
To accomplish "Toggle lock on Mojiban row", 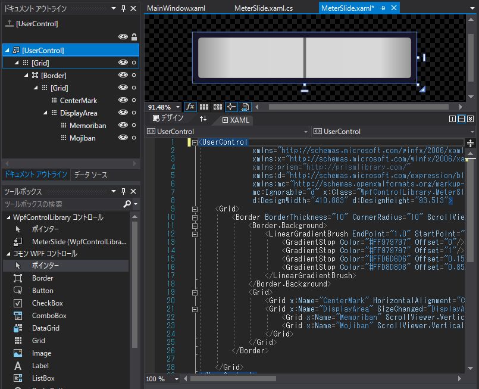I will [134, 138].
